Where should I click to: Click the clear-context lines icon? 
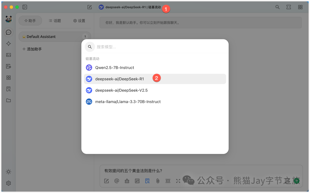pyautogui.click(x=168, y=181)
